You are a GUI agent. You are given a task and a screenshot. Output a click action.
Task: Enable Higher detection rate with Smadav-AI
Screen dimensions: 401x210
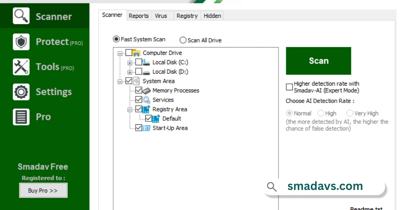[x=289, y=87]
